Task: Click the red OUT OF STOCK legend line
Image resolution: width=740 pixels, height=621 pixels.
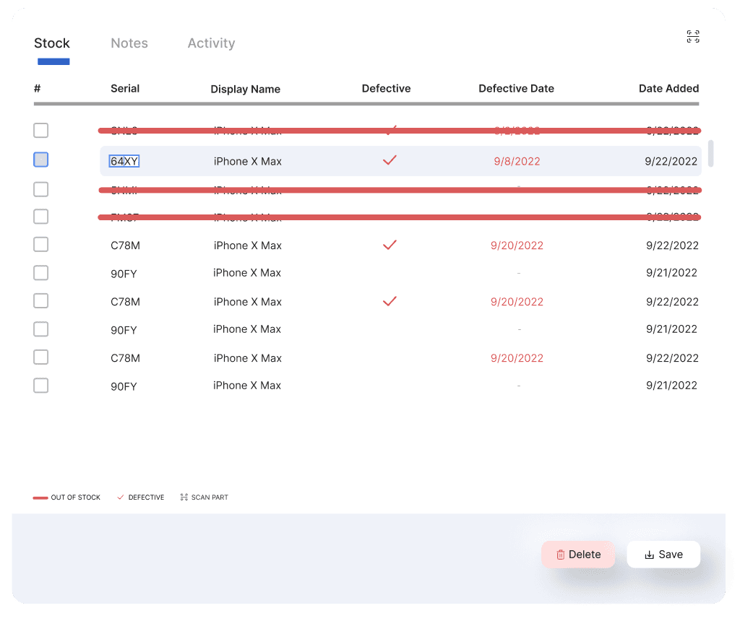Action: (40, 498)
